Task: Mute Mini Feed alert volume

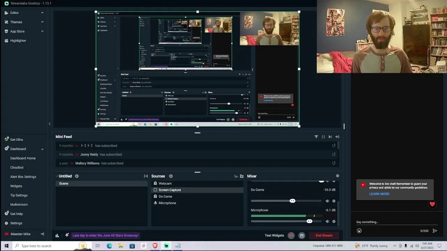Action: pos(337,137)
